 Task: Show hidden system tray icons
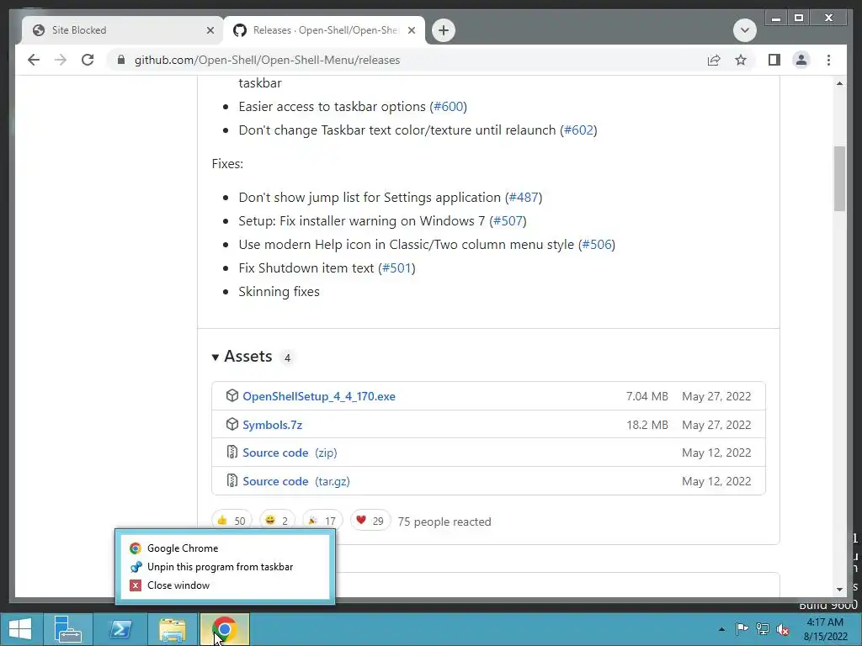tap(721, 629)
